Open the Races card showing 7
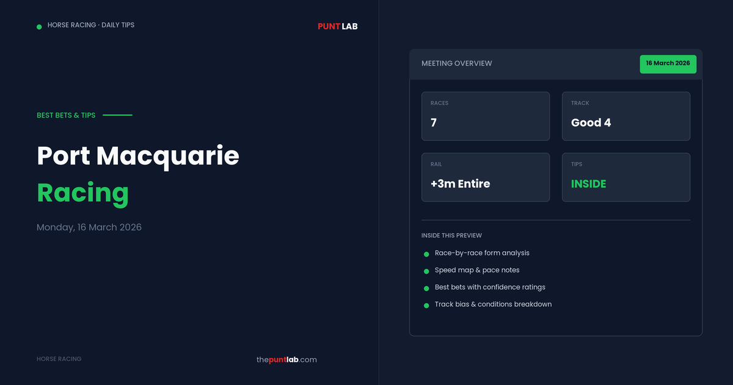 click(x=486, y=116)
